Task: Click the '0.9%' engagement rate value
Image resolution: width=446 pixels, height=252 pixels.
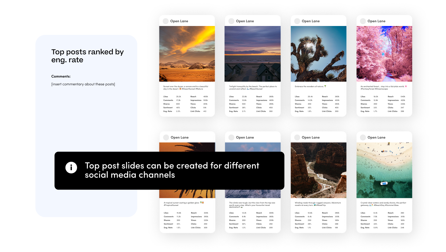Action: [x=376, y=228]
